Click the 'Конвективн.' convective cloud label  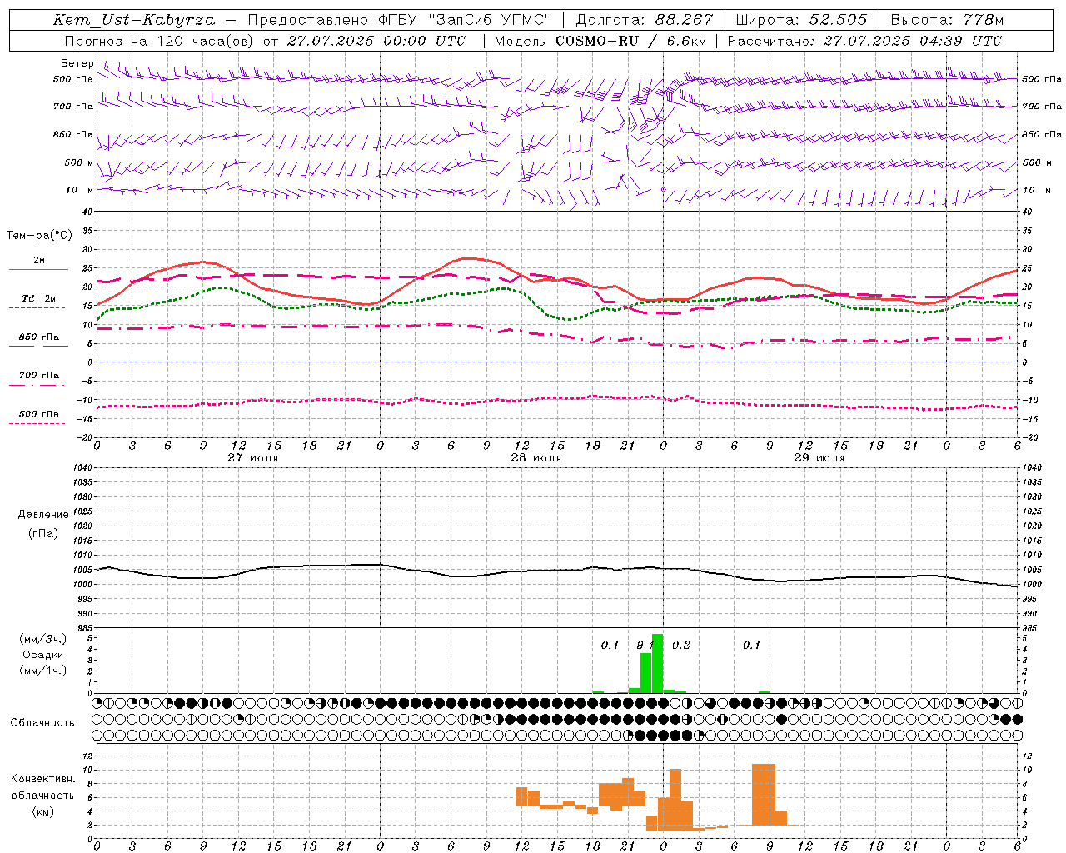pyautogui.click(x=42, y=779)
